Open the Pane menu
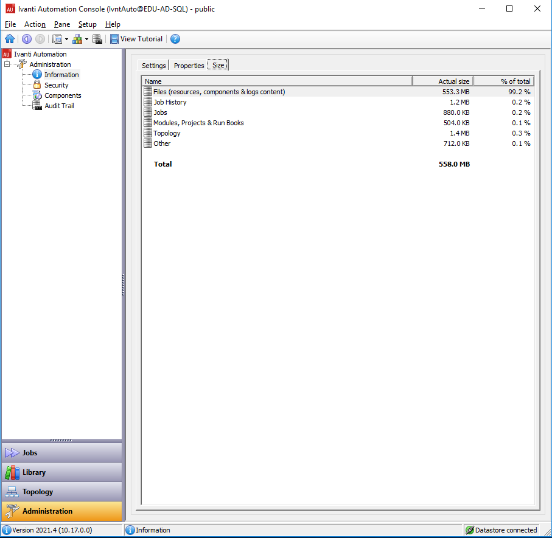 [62, 24]
